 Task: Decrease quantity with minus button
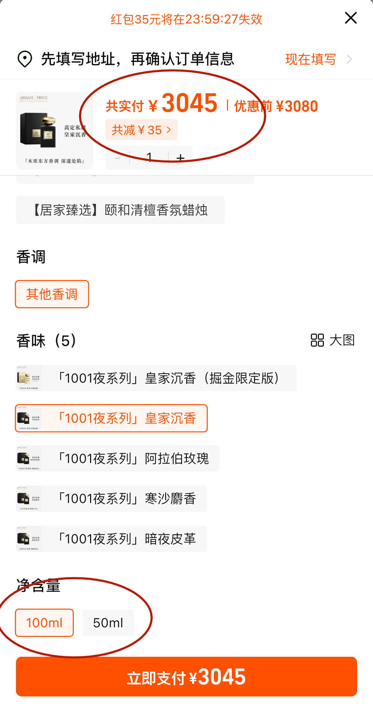click(117, 158)
